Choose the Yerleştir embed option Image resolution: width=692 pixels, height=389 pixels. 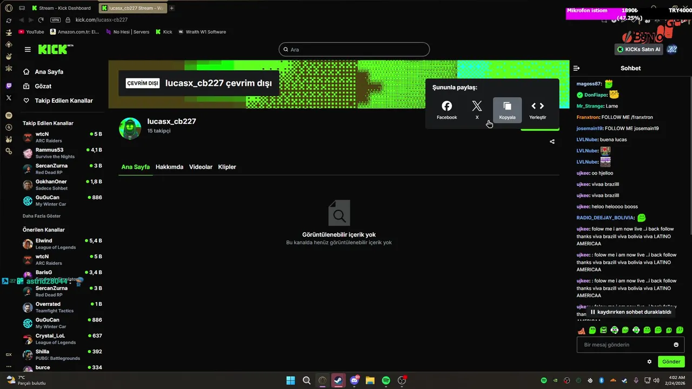pos(537,110)
